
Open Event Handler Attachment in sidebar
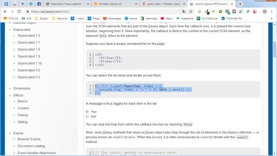coord(36,153)
